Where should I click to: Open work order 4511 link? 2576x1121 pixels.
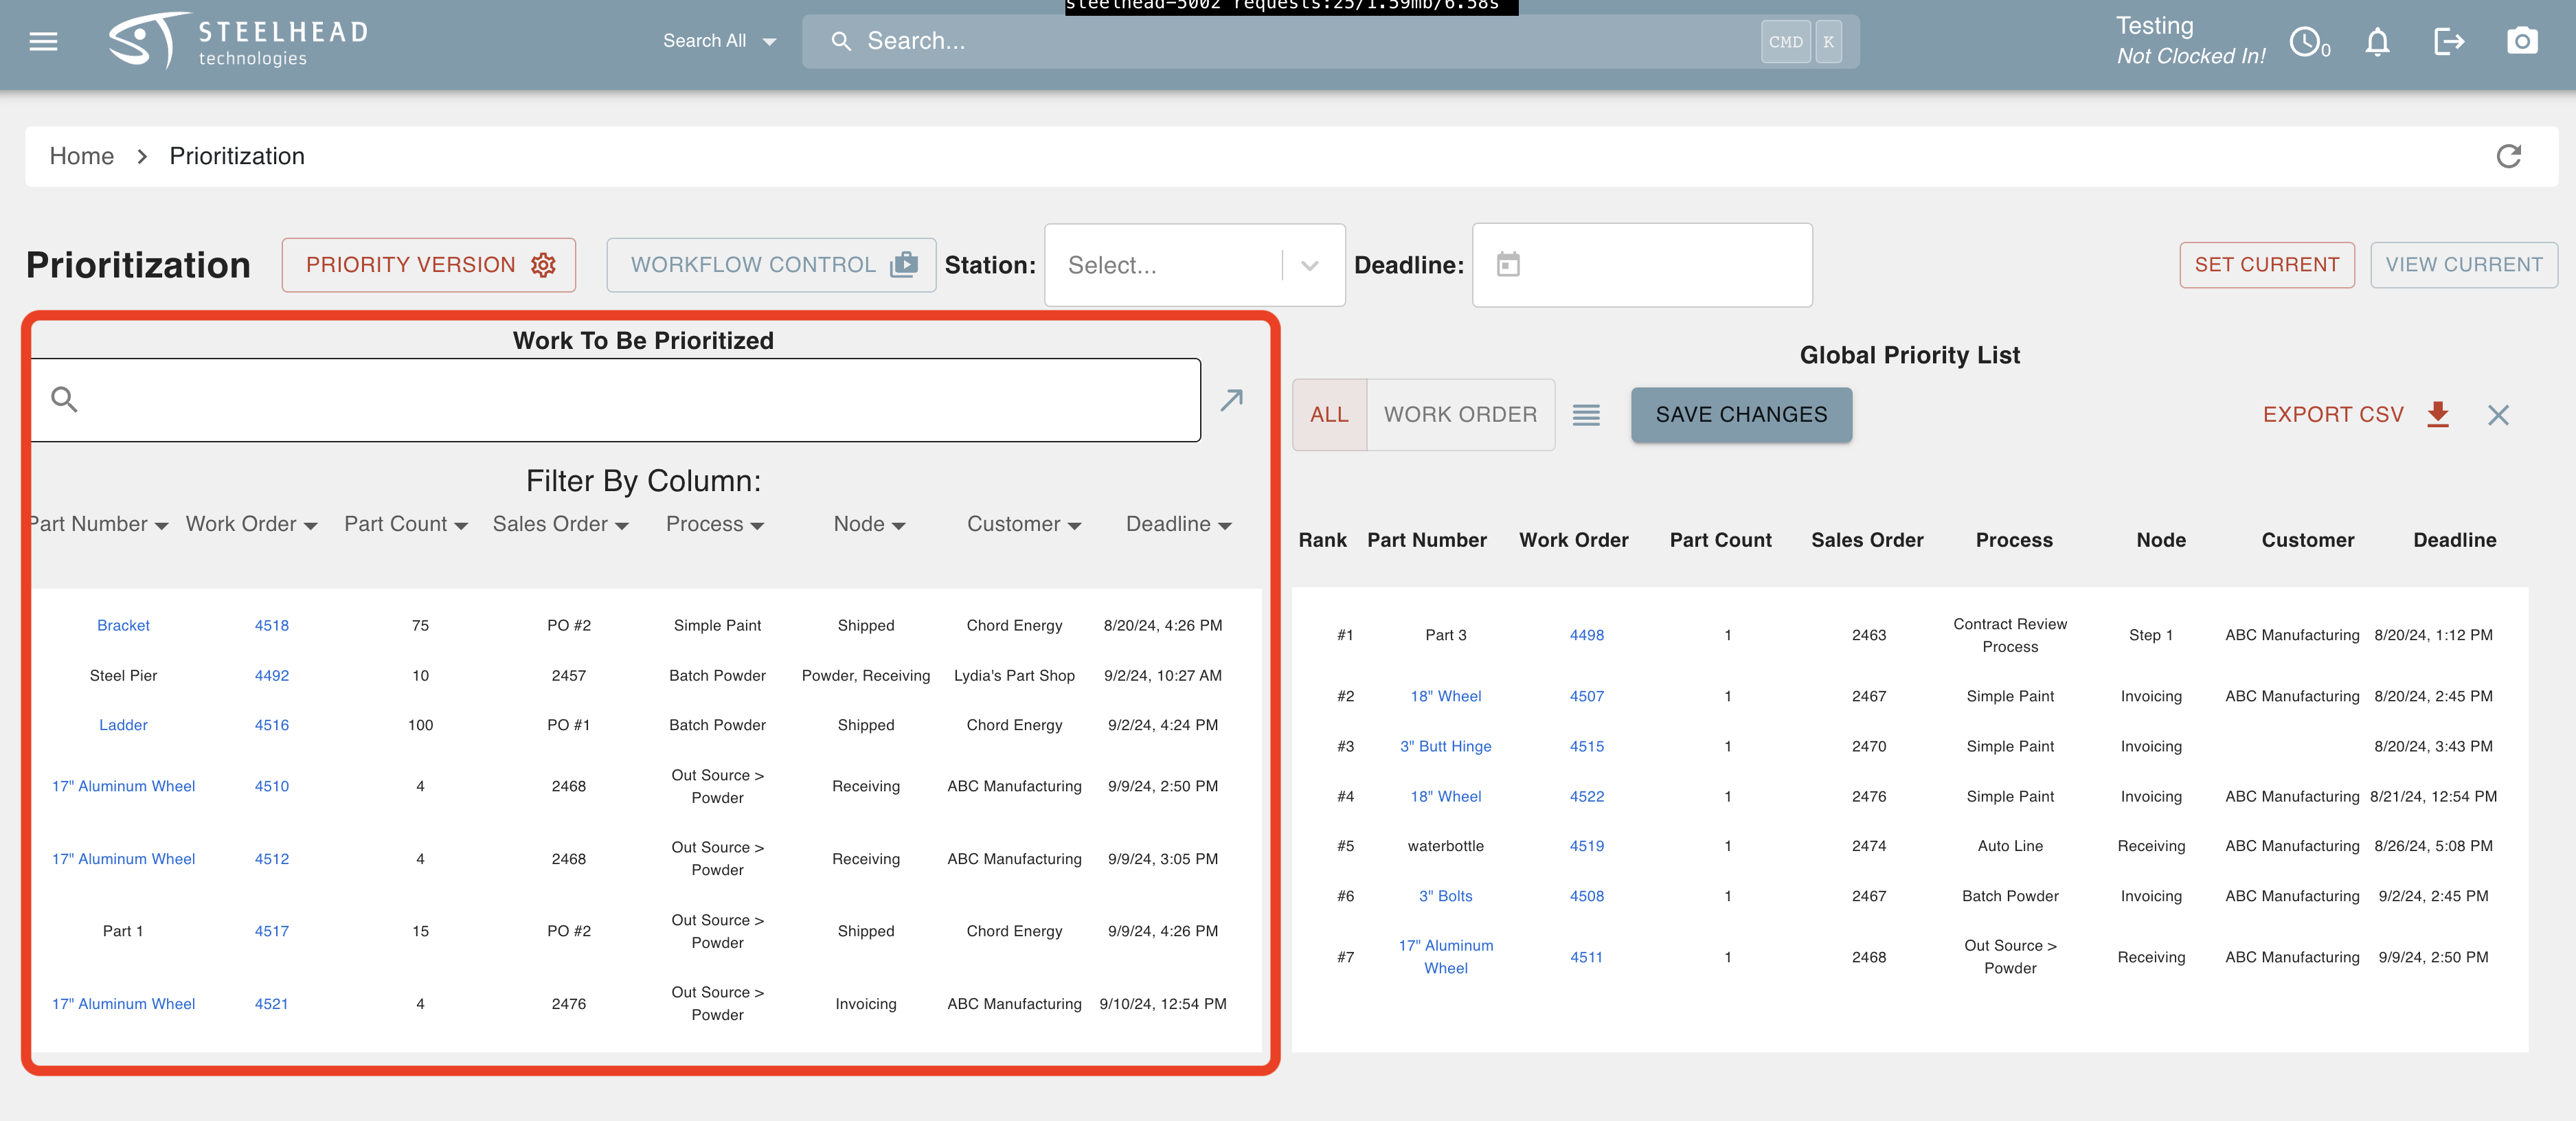(1586, 957)
